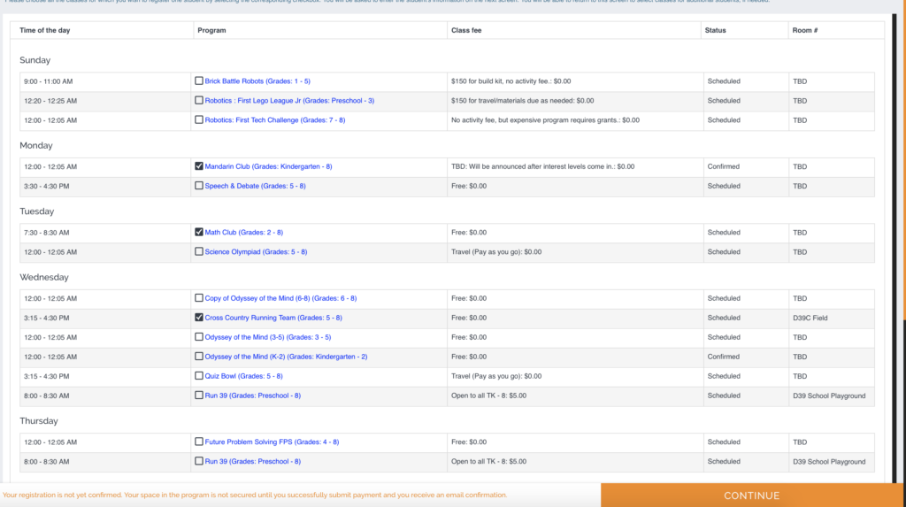The width and height of the screenshot is (906, 507).
Task: Click the Sunday day heading
Action: click(x=35, y=60)
